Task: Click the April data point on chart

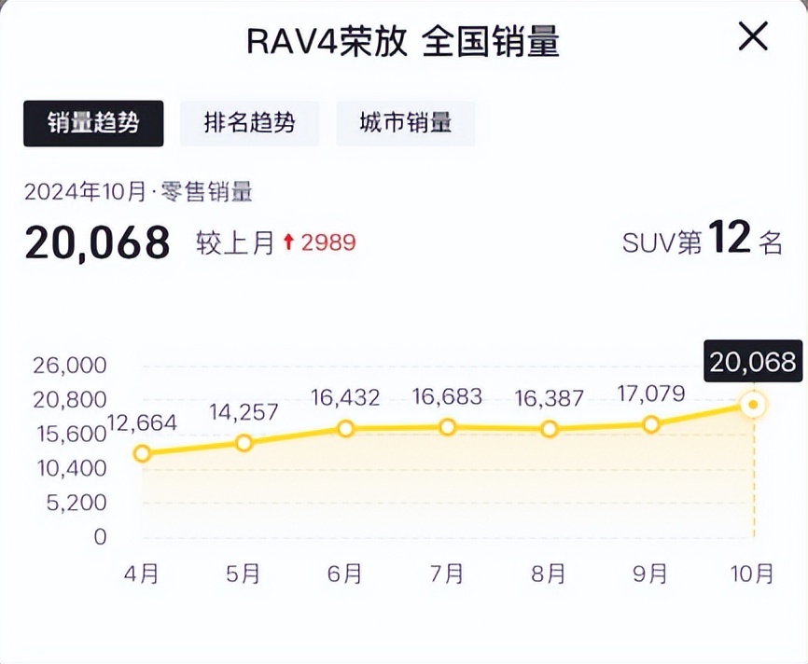Action: coord(142,454)
